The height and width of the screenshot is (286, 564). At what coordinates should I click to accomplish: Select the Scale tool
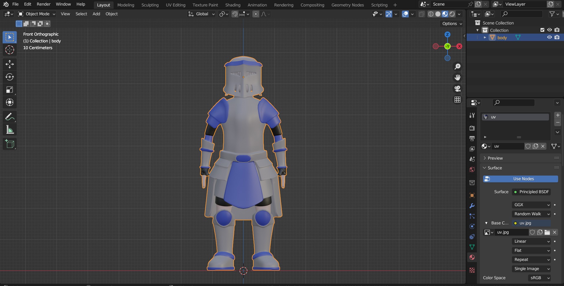click(x=10, y=90)
